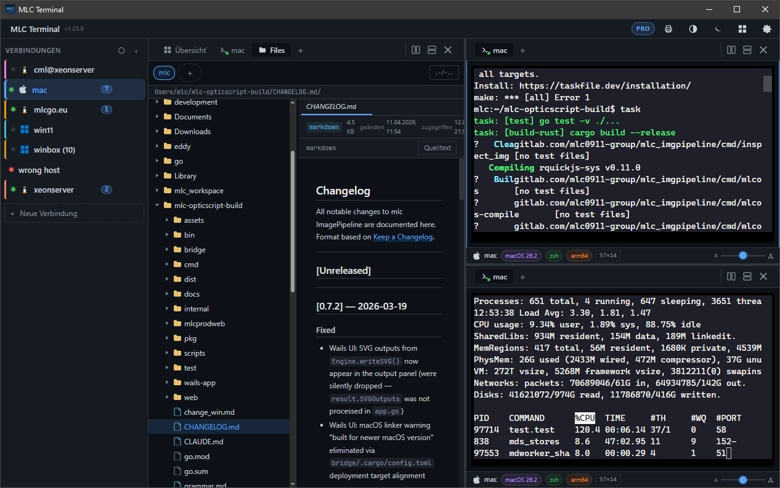Click the mac tab in the lower terminal pane
This screenshot has width=780, height=488.
coord(495,277)
